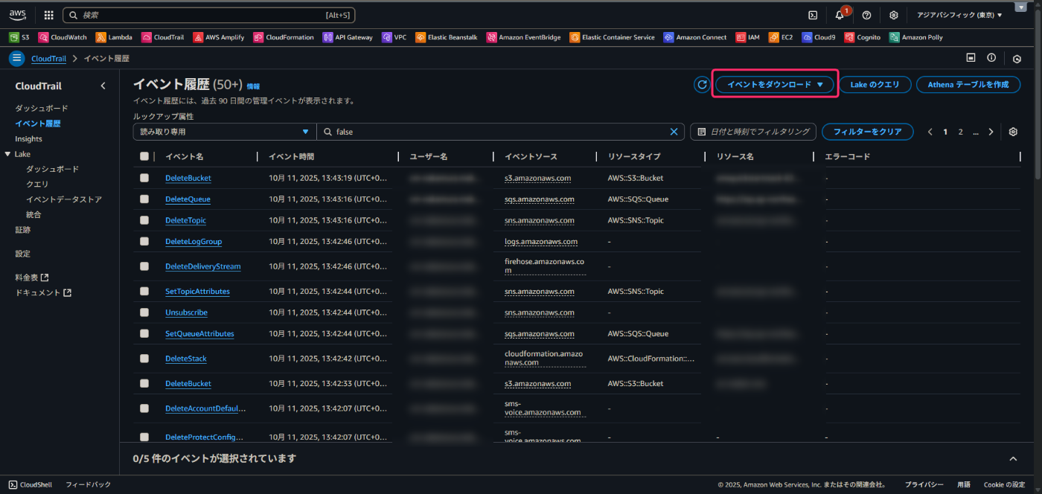Open CloudTrail shortcut in favorites bar
Viewport: 1042px width, 494px height.
coord(163,37)
